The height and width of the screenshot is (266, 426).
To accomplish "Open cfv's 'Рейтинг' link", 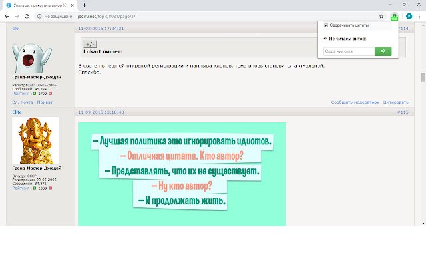I will (21, 94).
